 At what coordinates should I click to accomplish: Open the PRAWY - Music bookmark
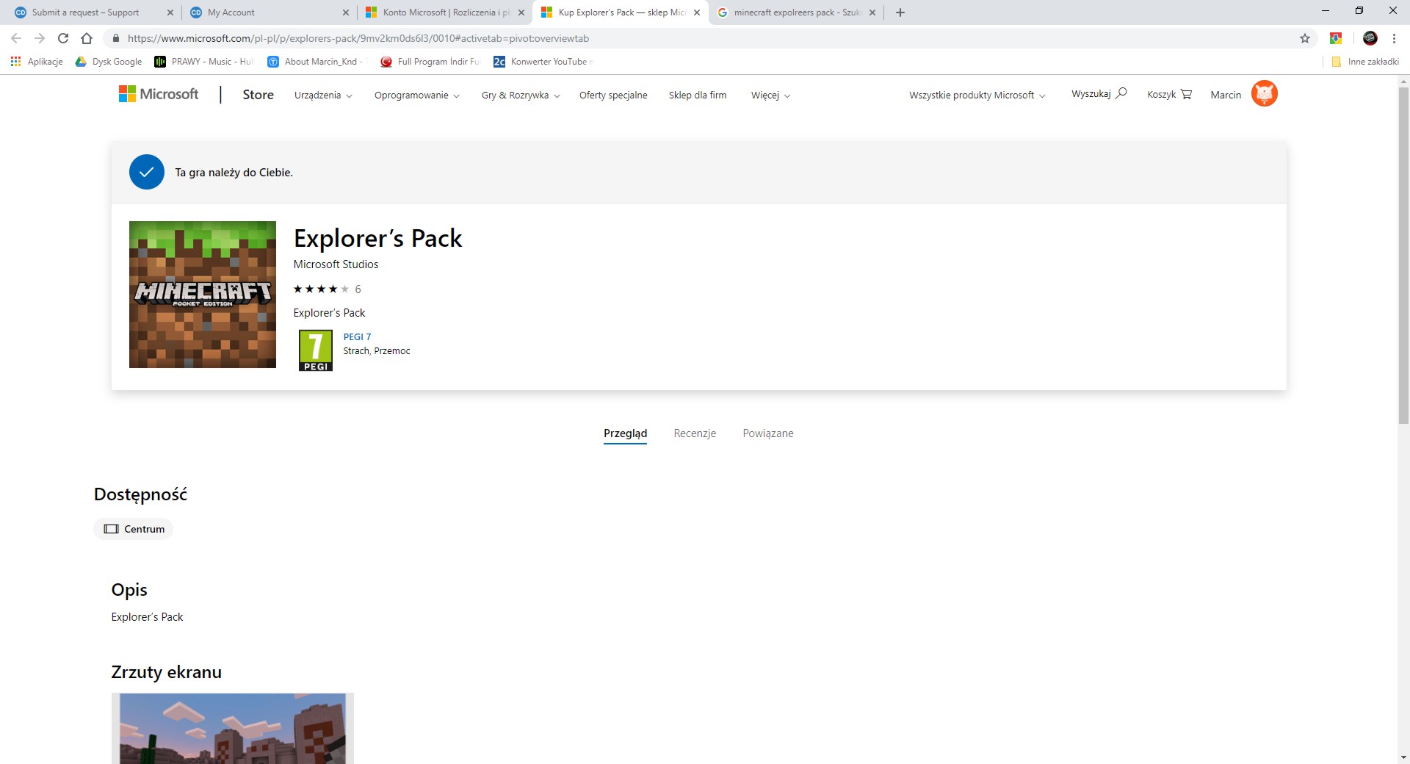pos(203,62)
